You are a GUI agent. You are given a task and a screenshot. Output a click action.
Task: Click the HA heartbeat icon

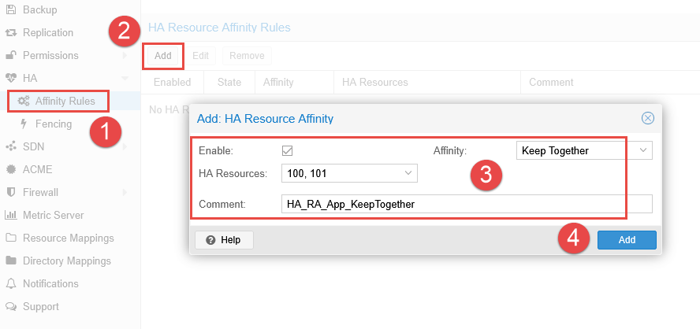tap(11, 78)
